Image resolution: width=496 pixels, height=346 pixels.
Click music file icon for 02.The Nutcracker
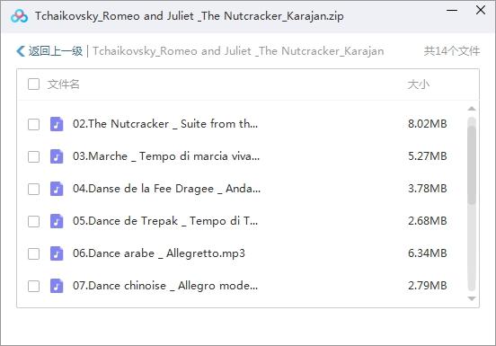57,124
